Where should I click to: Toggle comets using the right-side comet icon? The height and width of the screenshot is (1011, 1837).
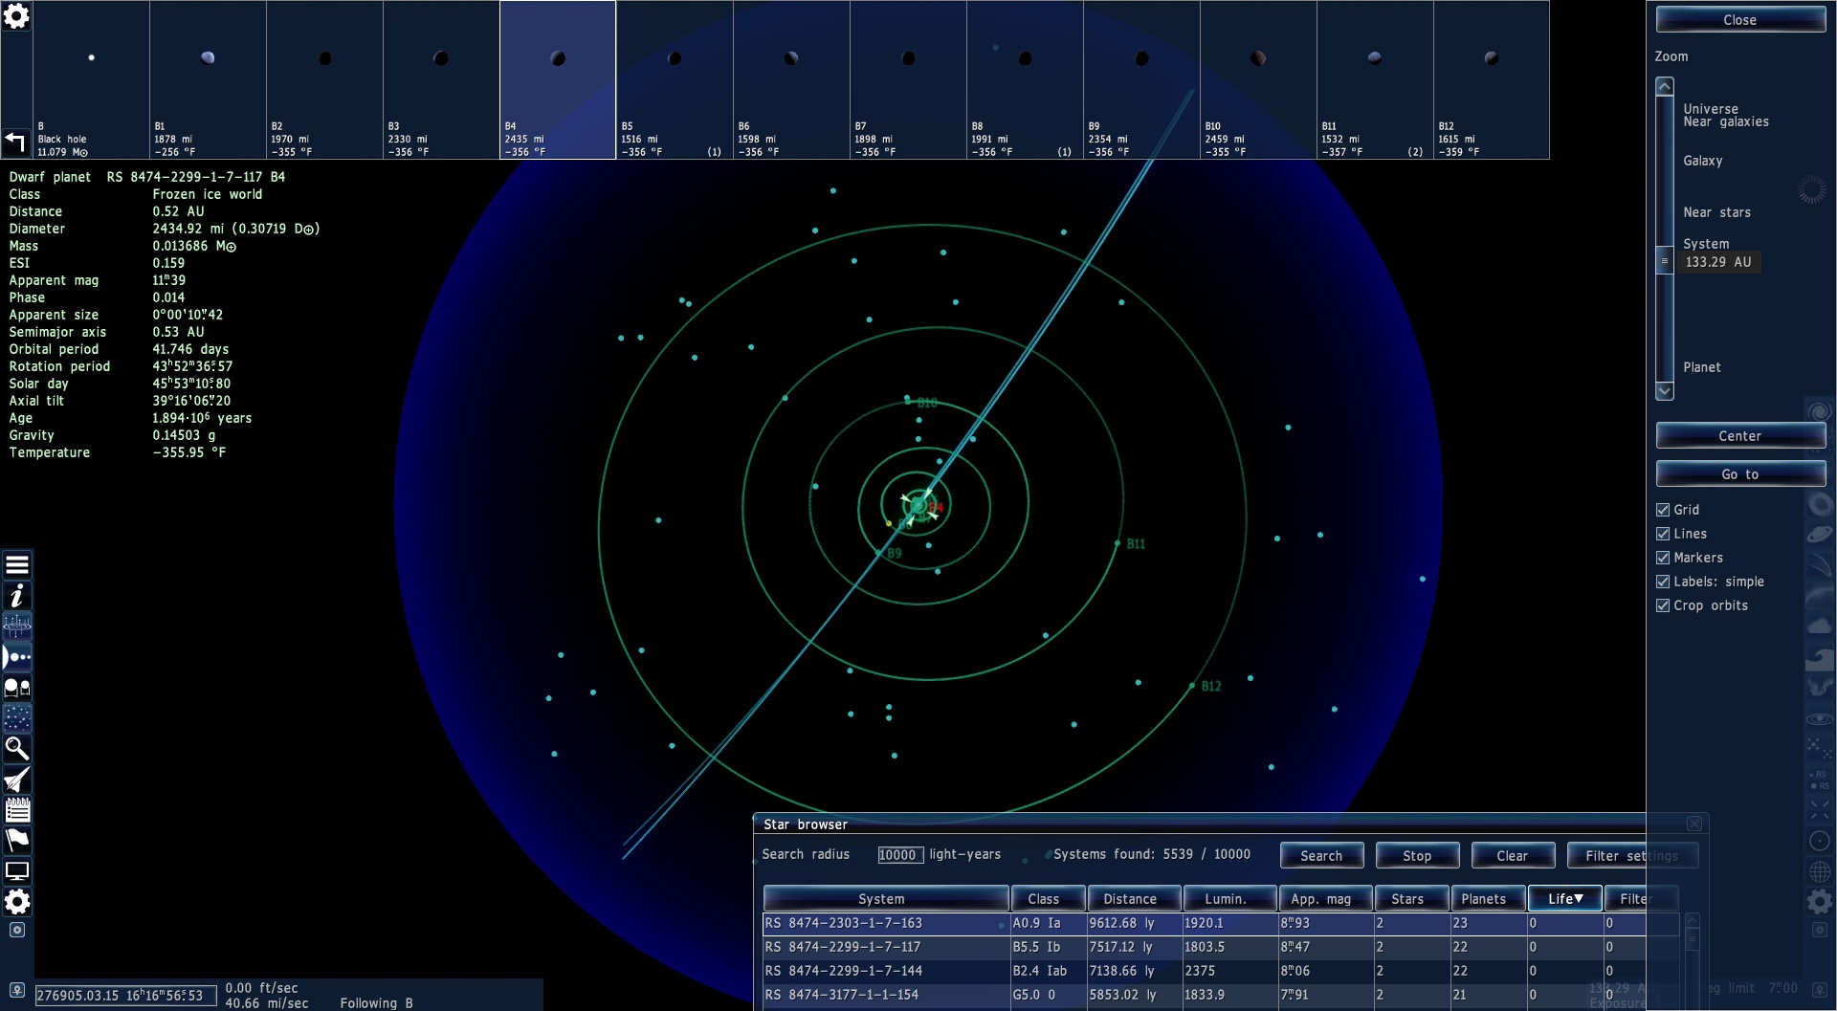point(1819,564)
